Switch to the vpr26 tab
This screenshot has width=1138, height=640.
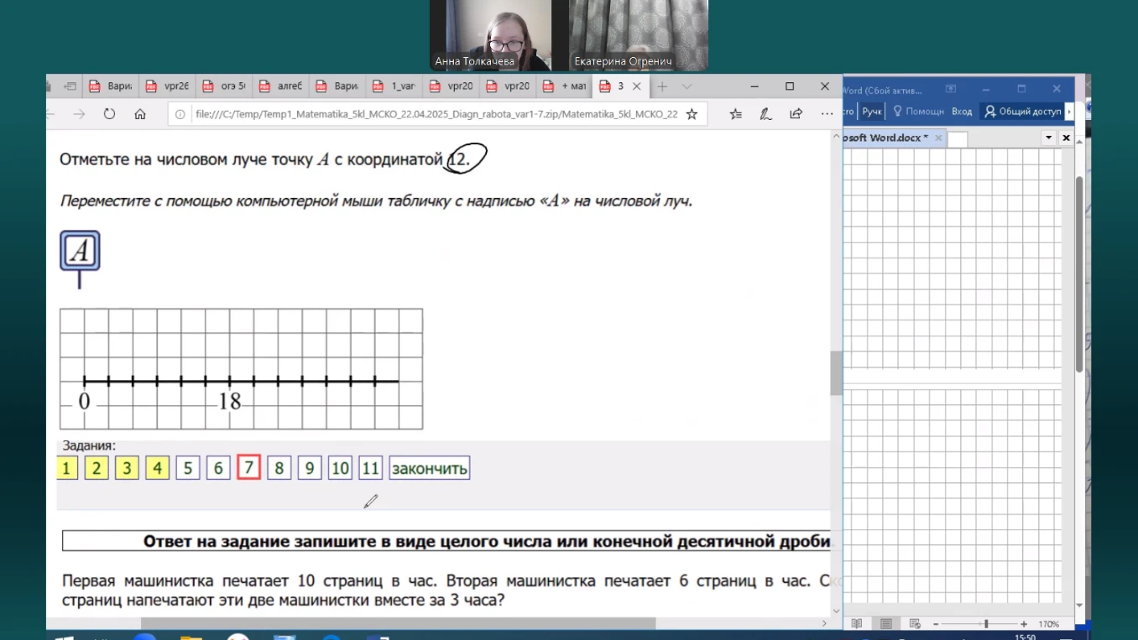pyautogui.click(x=167, y=86)
